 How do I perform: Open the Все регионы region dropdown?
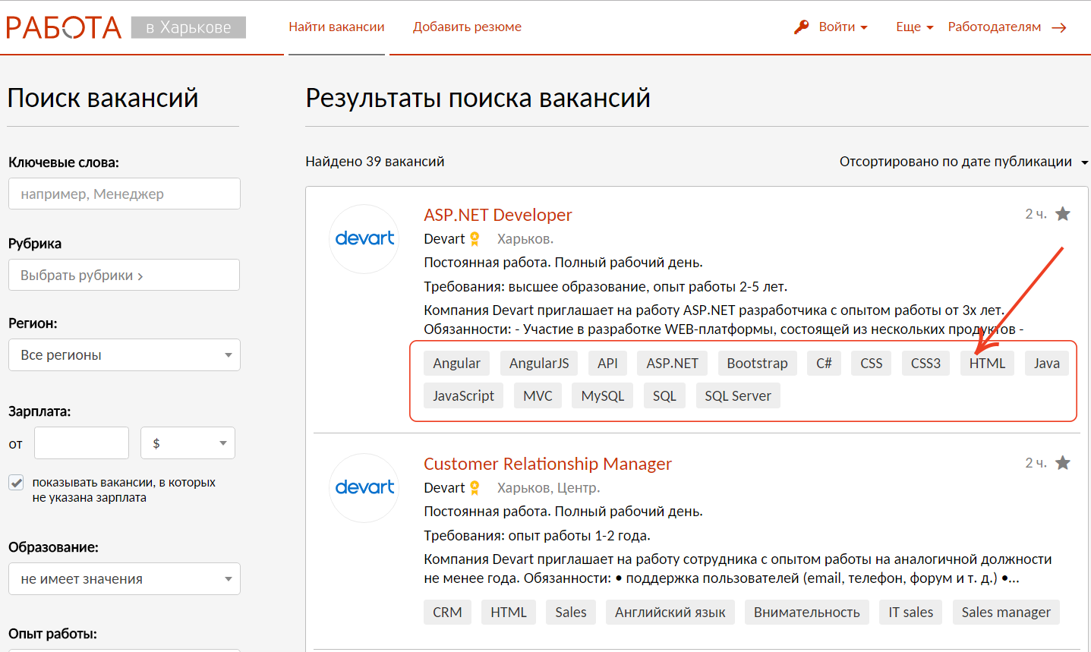tap(125, 354)
